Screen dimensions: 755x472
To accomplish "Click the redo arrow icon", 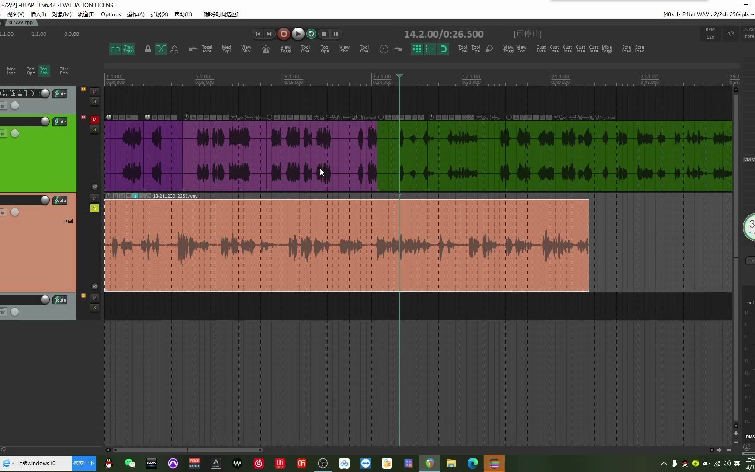I will pos(397,49).
